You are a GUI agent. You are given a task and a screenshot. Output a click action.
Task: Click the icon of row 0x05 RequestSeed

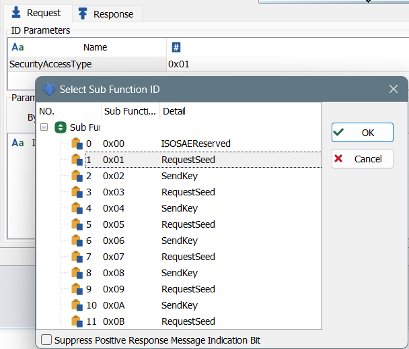[x=77, y=224]
